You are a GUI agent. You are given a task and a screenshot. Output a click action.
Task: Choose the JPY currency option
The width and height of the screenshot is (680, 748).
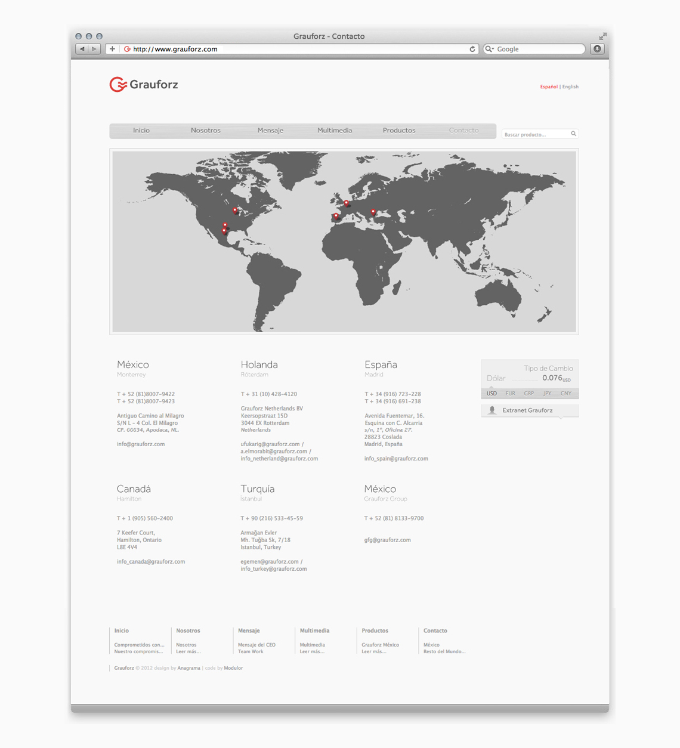pos(547,394)
